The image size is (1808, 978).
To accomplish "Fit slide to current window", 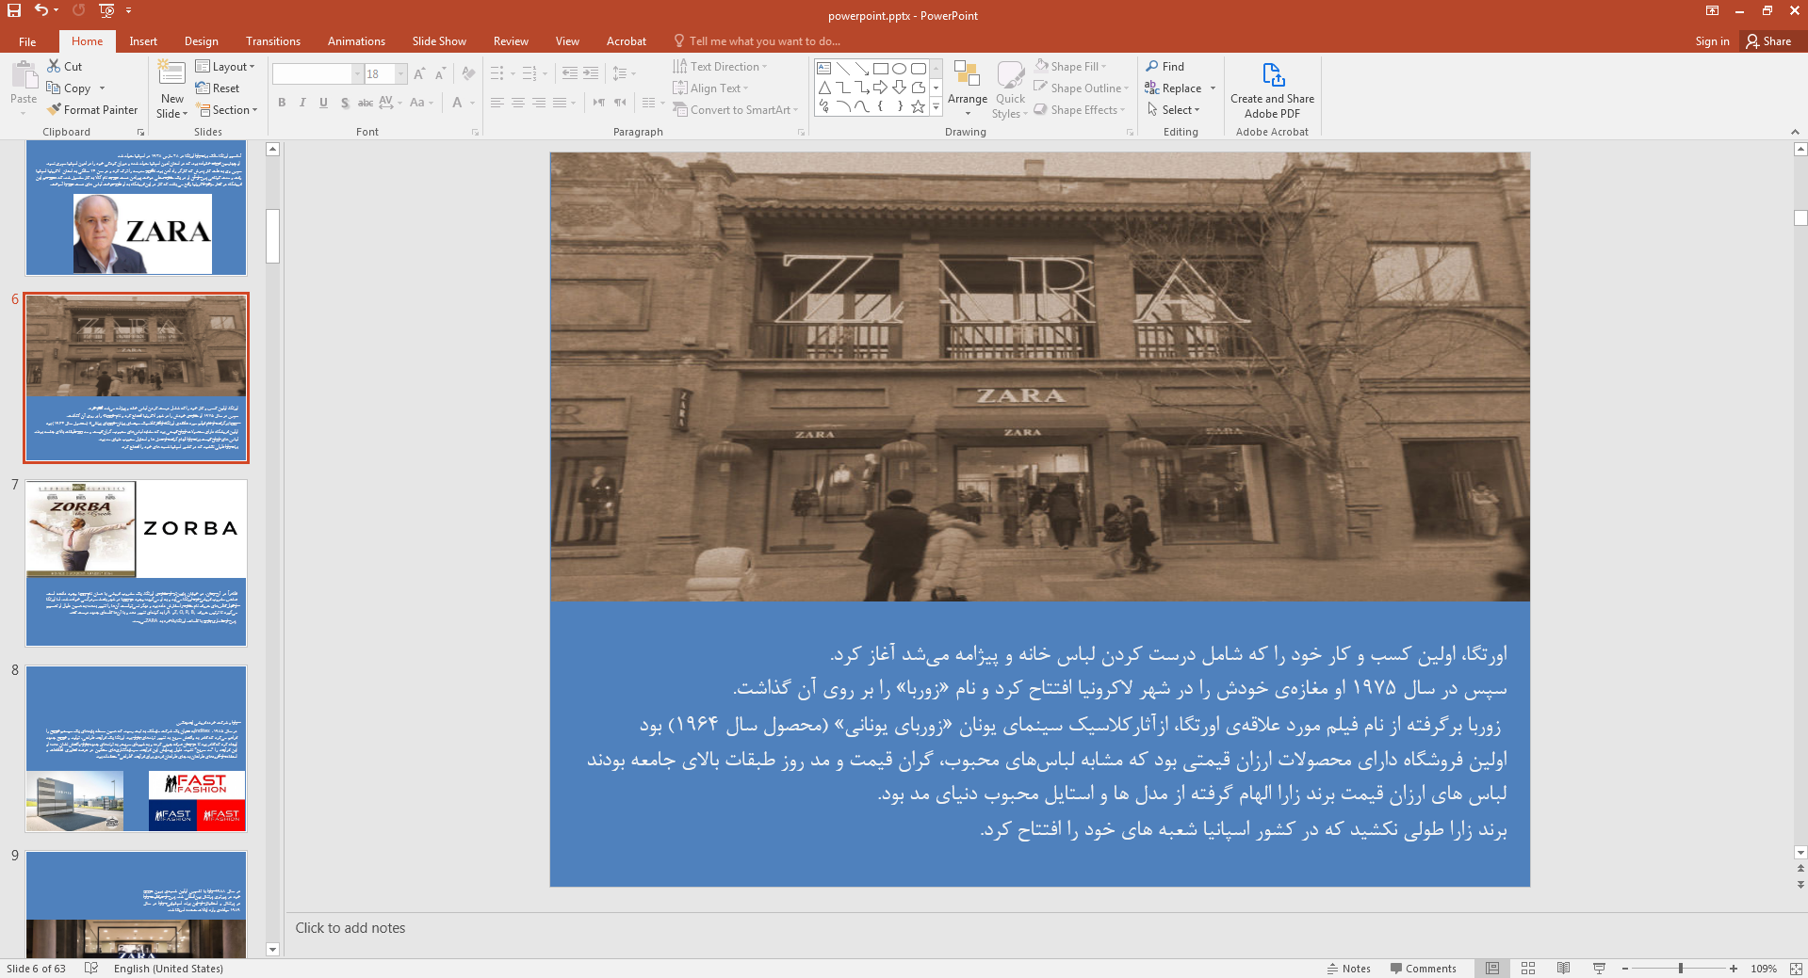I will click(x=1796, y=969).
